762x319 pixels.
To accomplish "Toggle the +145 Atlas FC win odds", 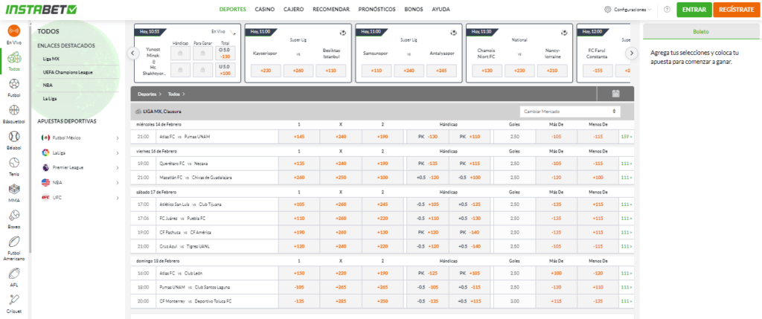I will [299, 137].
